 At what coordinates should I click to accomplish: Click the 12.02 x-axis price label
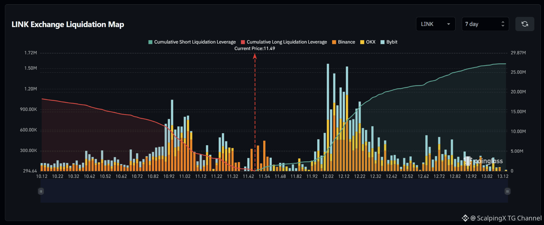(328, 176)
